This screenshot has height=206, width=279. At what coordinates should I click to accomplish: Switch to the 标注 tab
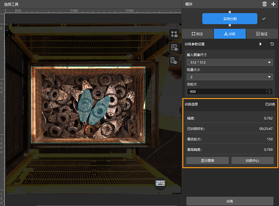(197, 34)
